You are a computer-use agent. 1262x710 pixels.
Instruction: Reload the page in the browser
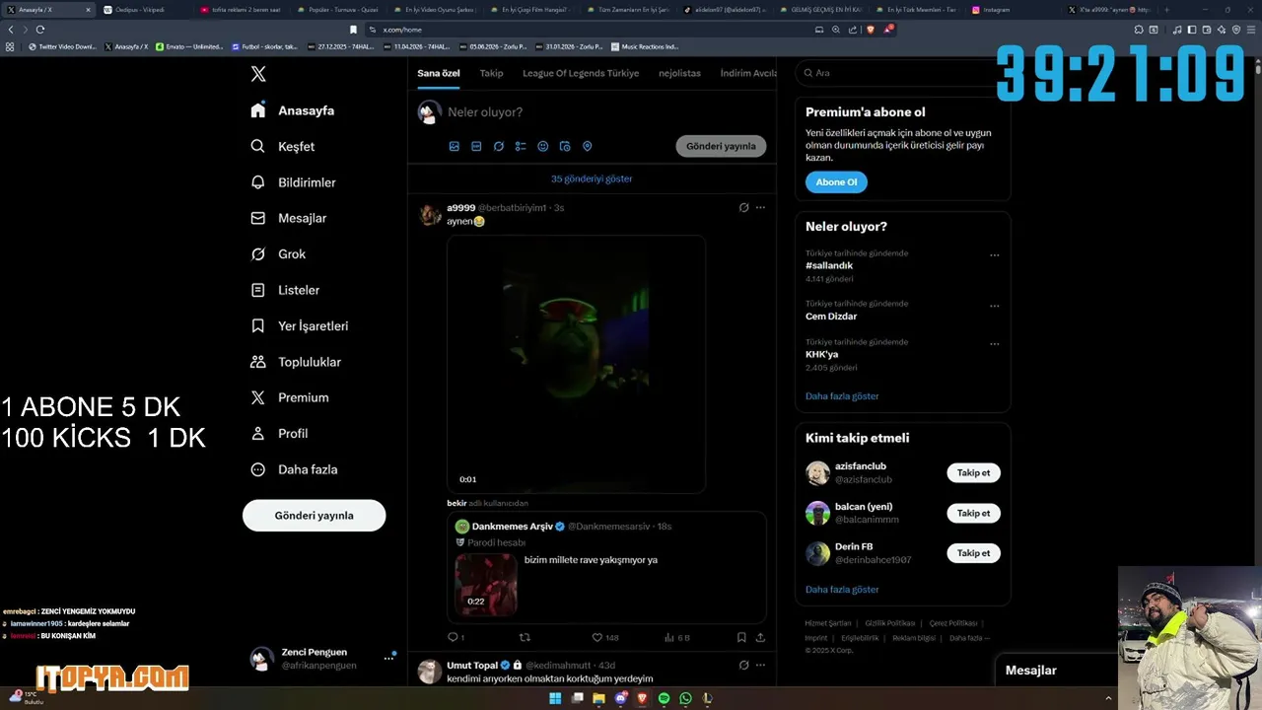click(x=40, y=30)
